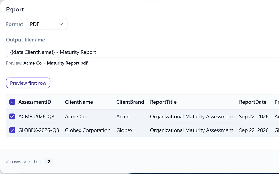
Task: Click the Acme Co. client name cell
Action: pyautogui.click(x=76, y=117)
